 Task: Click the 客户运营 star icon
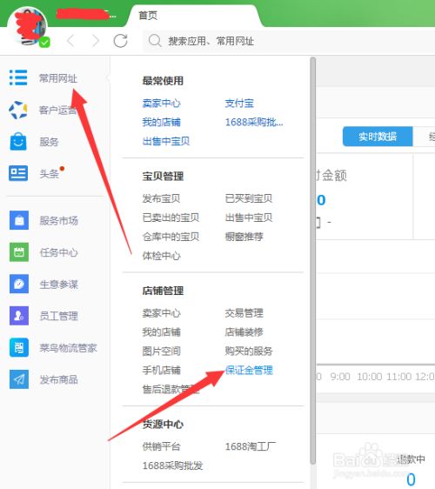click(x=18, y=110)
